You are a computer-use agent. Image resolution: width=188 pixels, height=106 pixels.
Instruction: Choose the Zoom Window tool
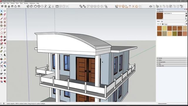click(x=5, y=63)
